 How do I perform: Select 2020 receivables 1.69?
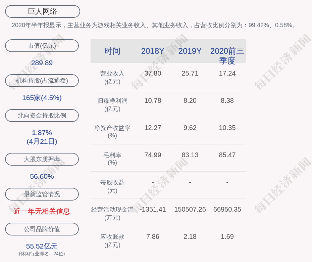227,237
